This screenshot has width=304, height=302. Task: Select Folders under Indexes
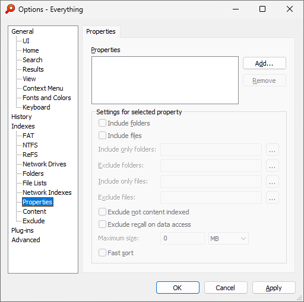(x=33, y=174)
